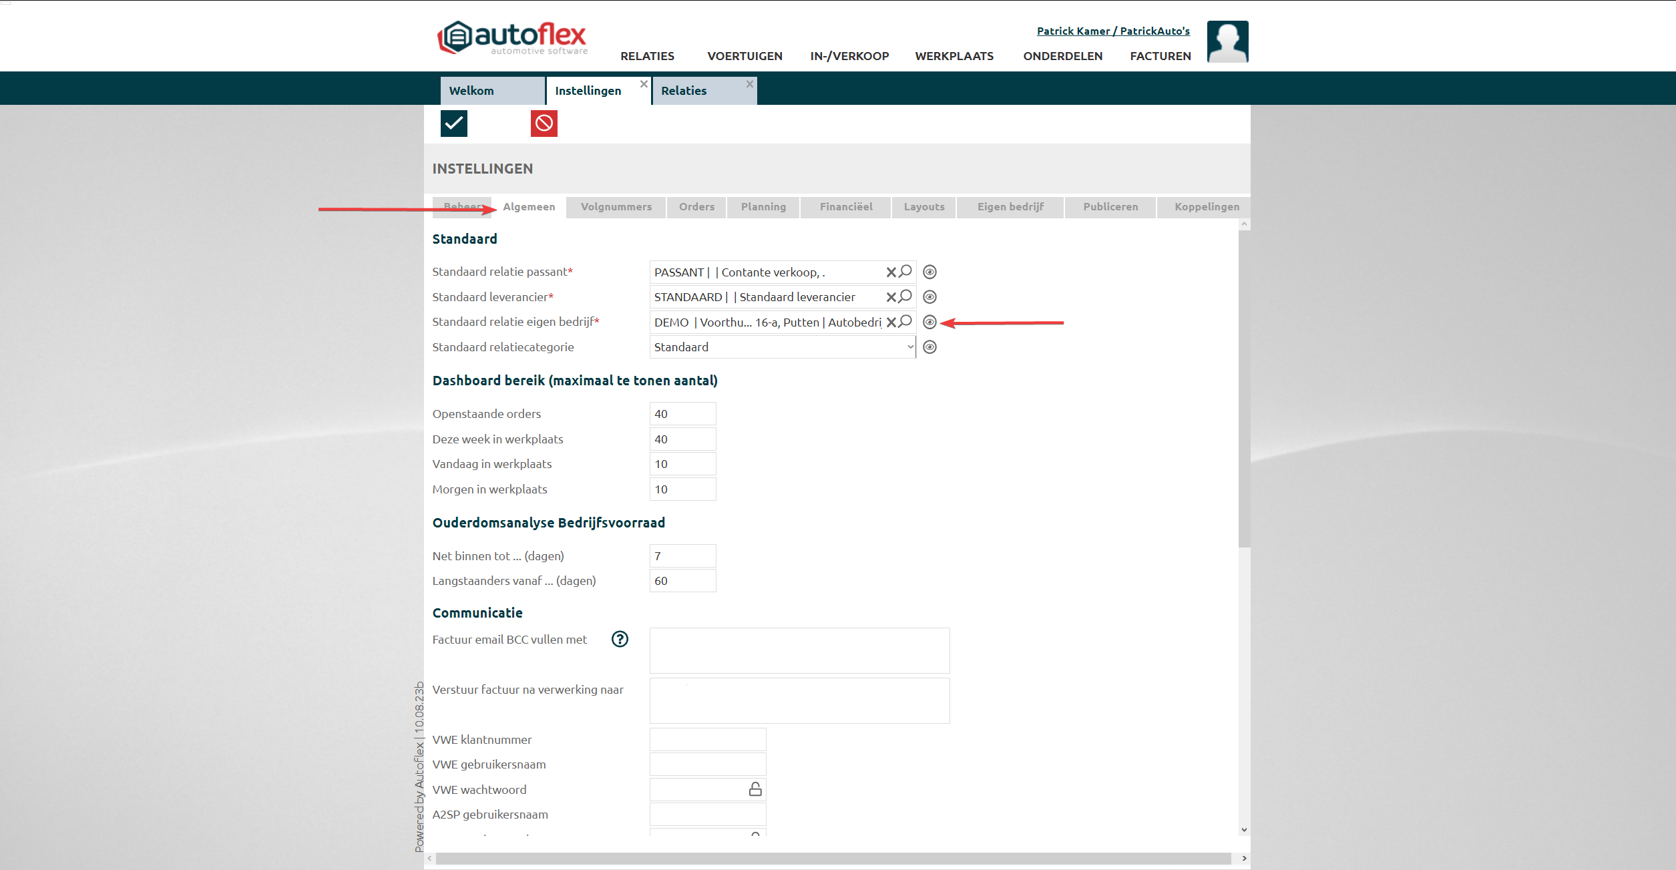1676x870 pixels.
Task: Switch to the Financiëel settings tab
Action: 846,207
